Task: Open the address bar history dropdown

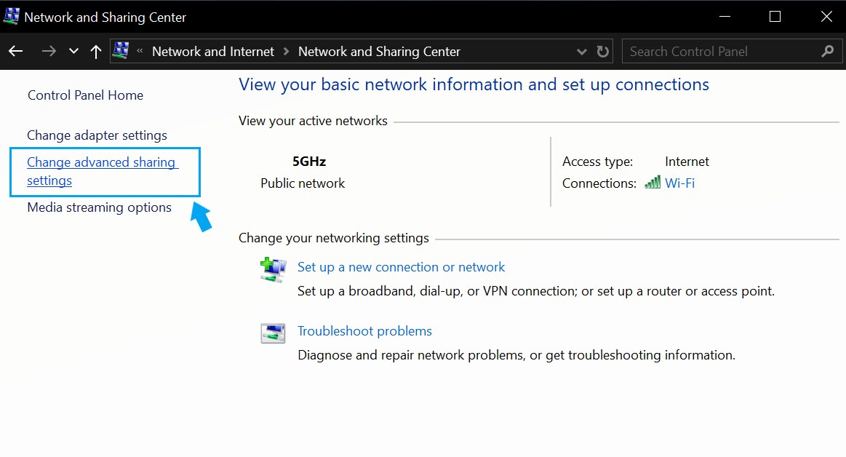Action: [581, 51]
